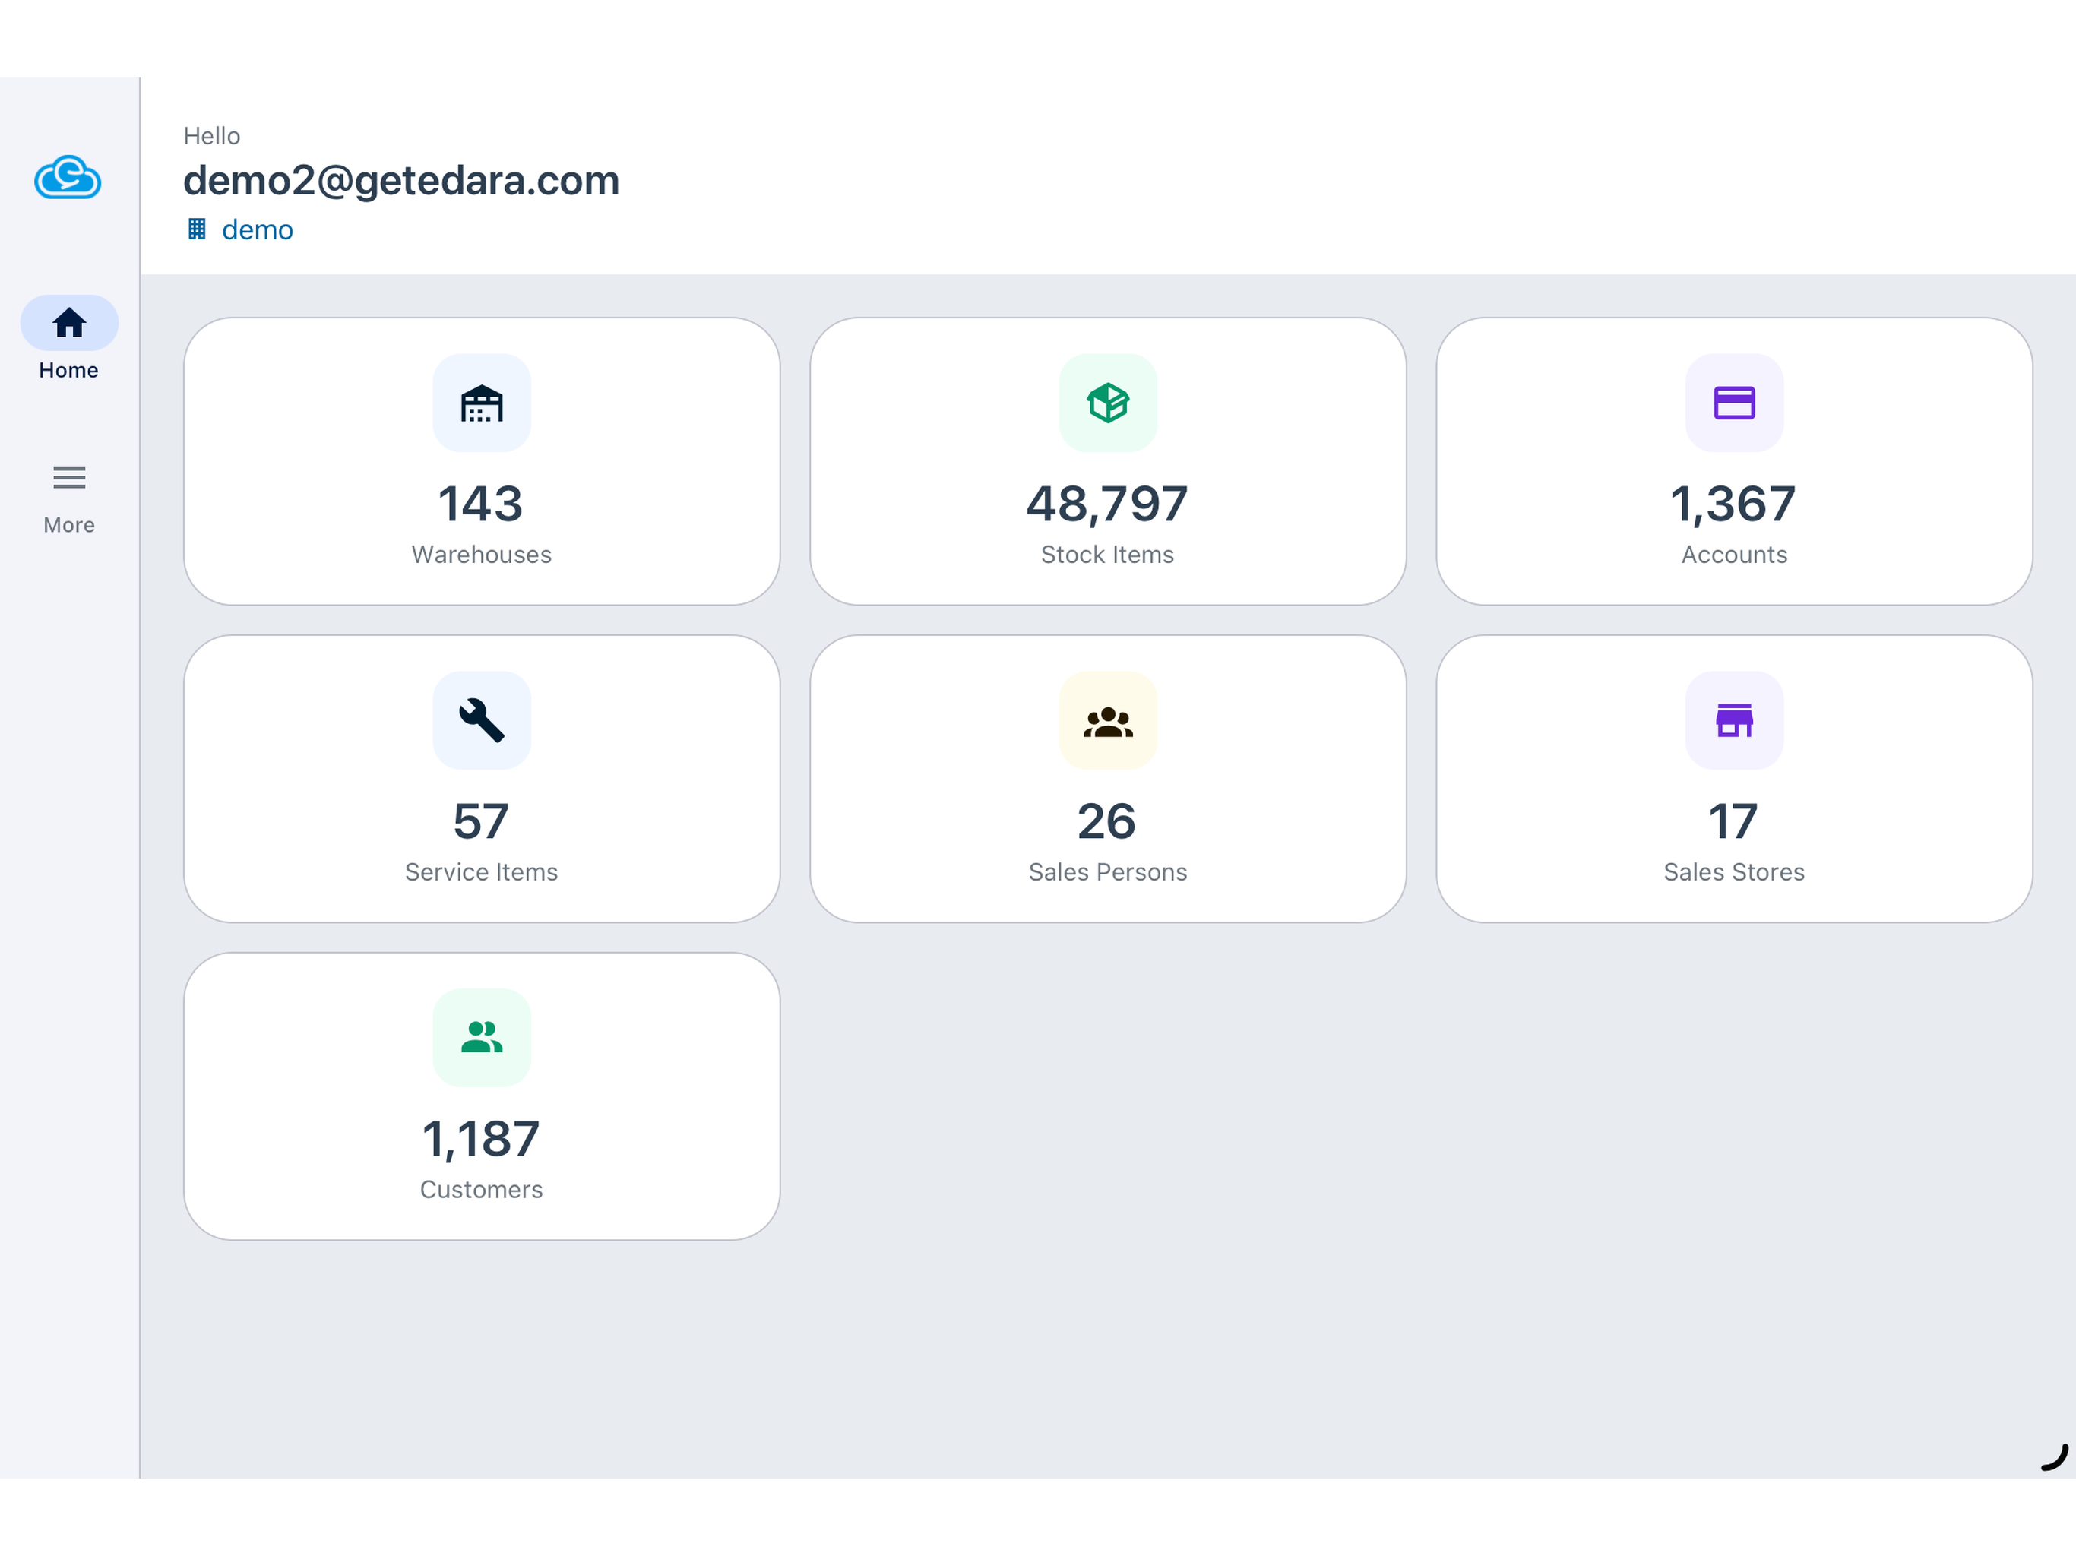Open the More hamburger menu icon
The height and width of the screenshot is (1556, 2076).
click(x=69, y=478)
